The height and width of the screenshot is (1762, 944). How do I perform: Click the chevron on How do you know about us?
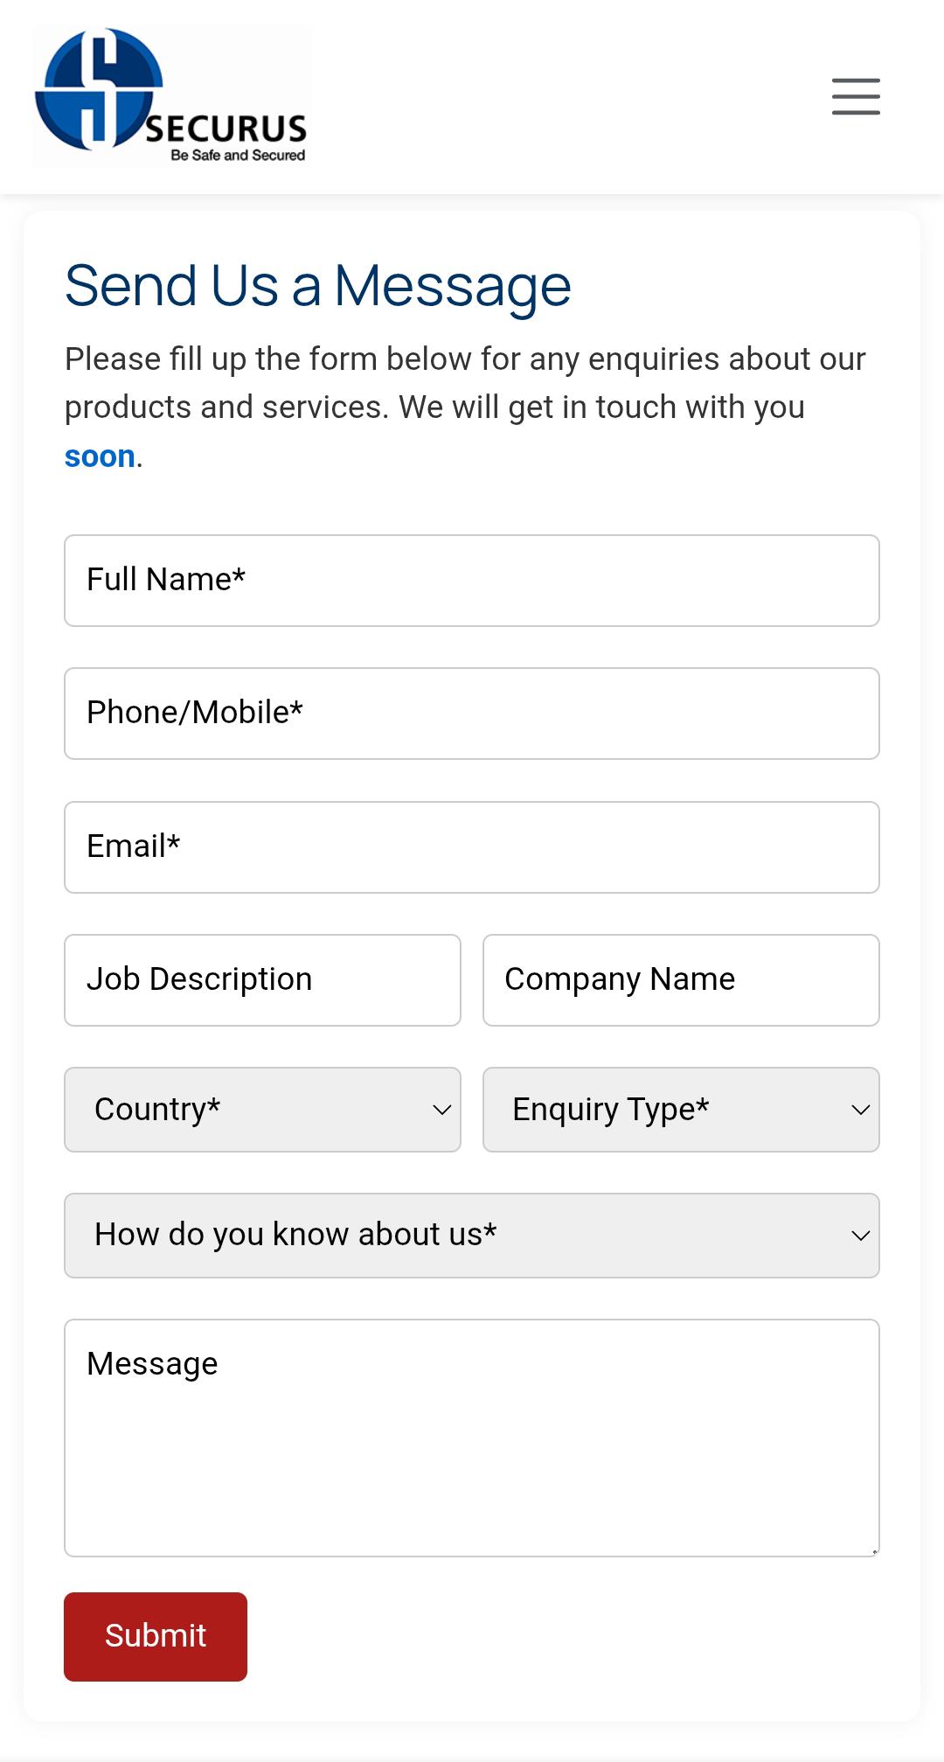pyautogui.click(x=859, y=1235)
